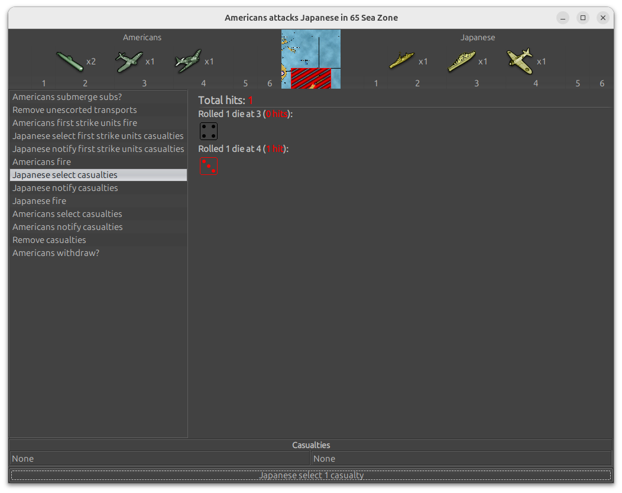This screenshot has height=493, width=622.
Task: Select 'Americans withdraw?' step
Action: pos(56,253)
